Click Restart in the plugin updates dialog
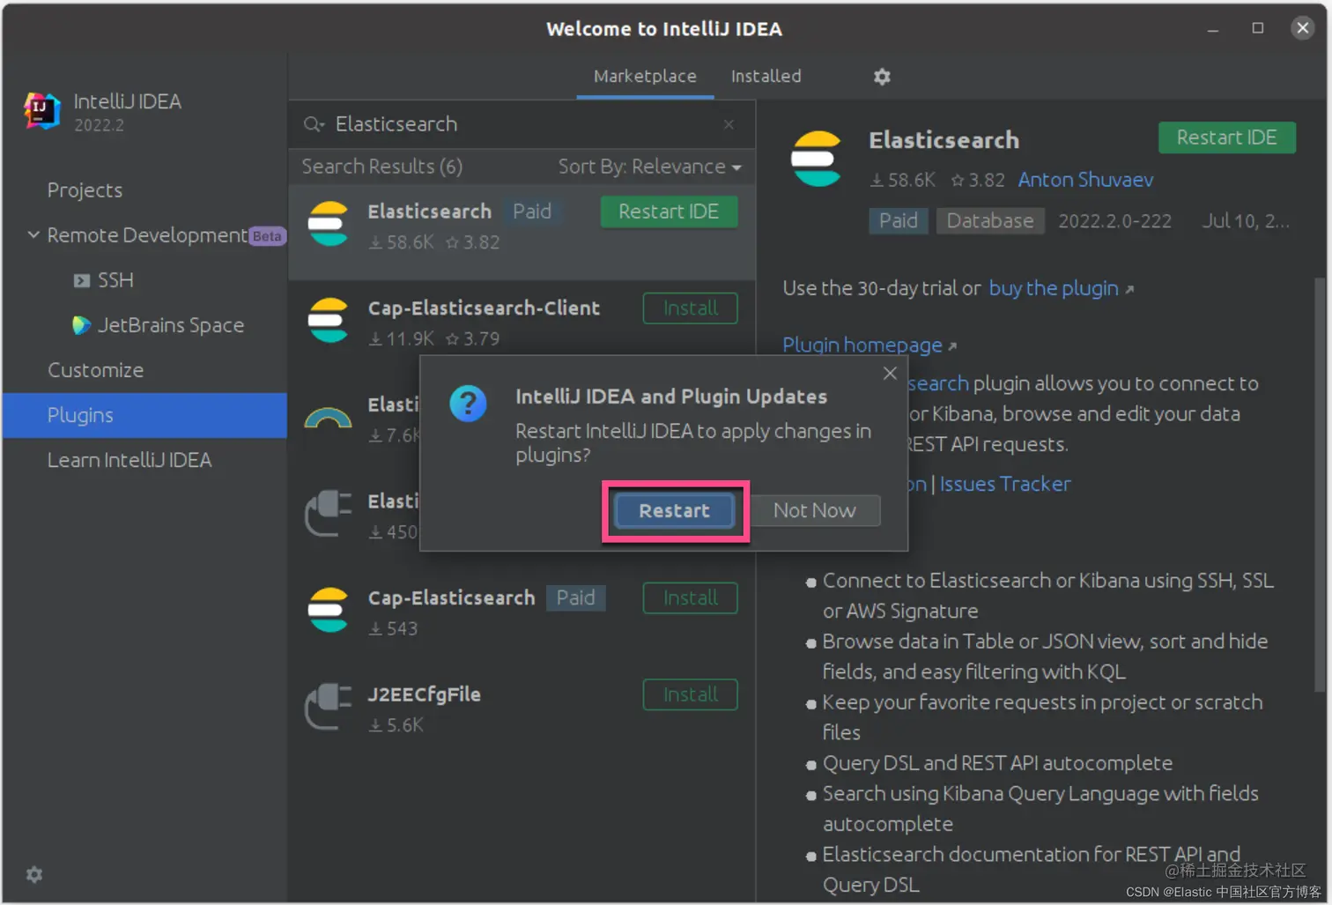This screenshot has width=1332, height=905. coord(673,511)
